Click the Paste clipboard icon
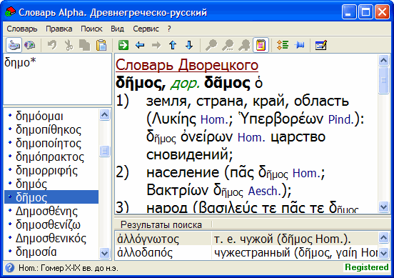Image resolution: width=394 pixels, height=278 pixels. pos(101,45)
